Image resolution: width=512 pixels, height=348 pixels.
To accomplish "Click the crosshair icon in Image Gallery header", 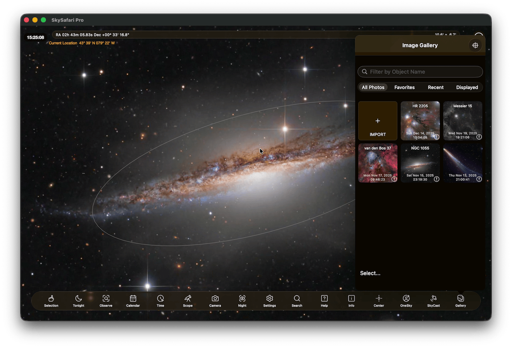I will [475, 45].
